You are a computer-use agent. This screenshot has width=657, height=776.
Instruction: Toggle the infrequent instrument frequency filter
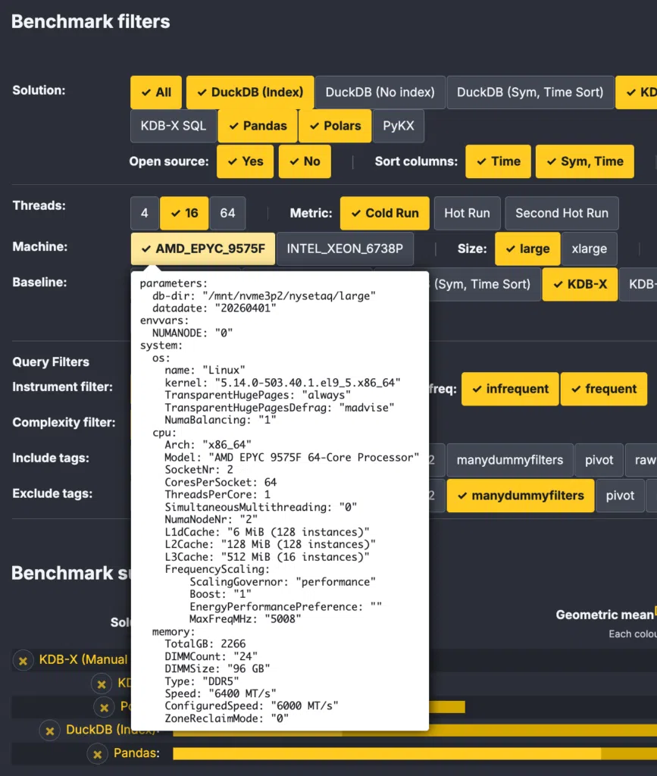click(510, 390)
